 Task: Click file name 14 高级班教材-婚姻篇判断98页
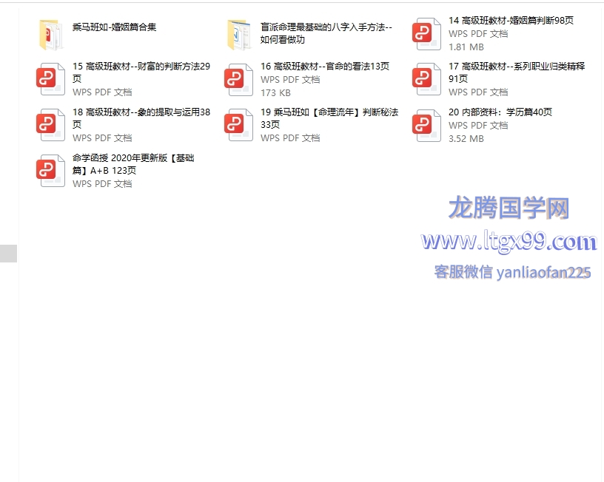511,21
